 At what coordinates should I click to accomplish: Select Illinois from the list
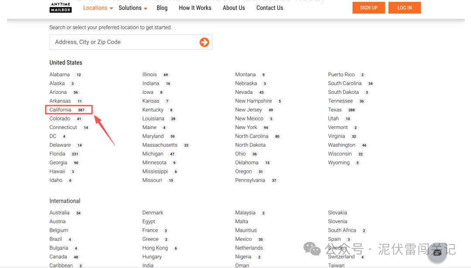tap(150, 75)
